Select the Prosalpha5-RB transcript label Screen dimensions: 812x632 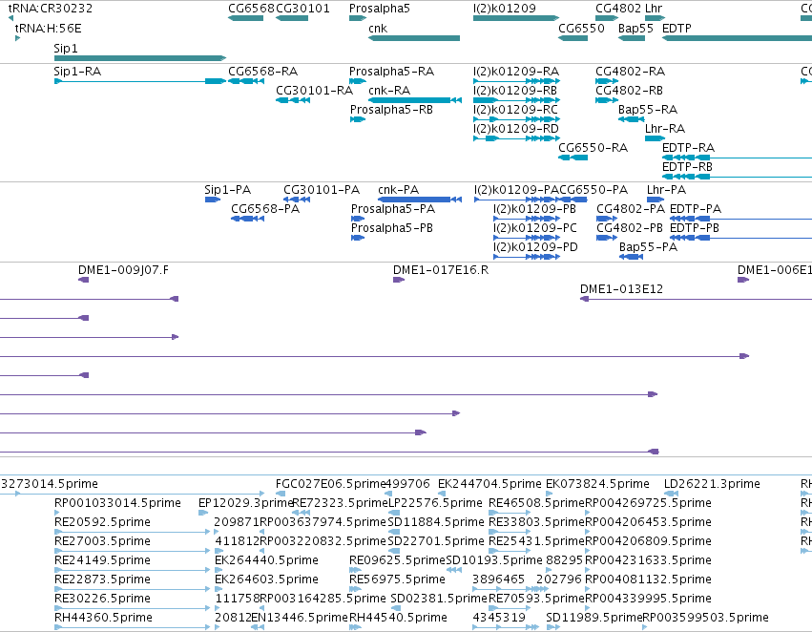pyautogui.click(x=391, y=109)
